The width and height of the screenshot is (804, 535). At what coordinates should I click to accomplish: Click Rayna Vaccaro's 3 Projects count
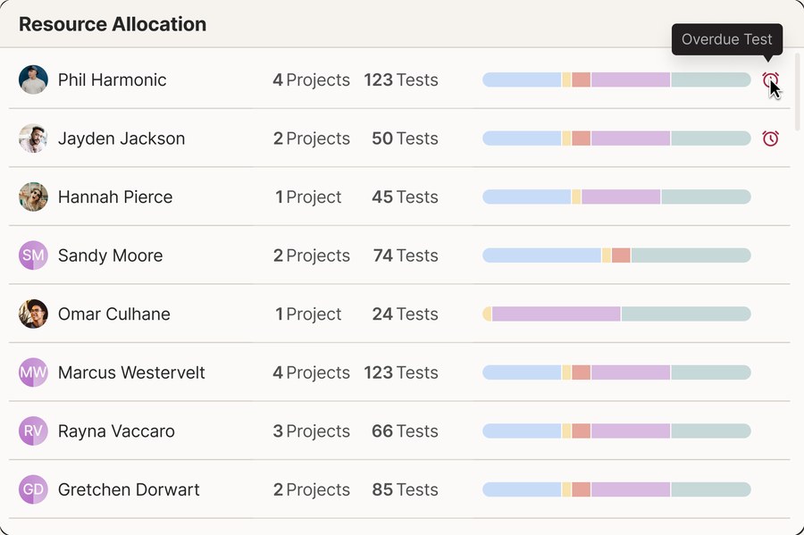[311, 431]
